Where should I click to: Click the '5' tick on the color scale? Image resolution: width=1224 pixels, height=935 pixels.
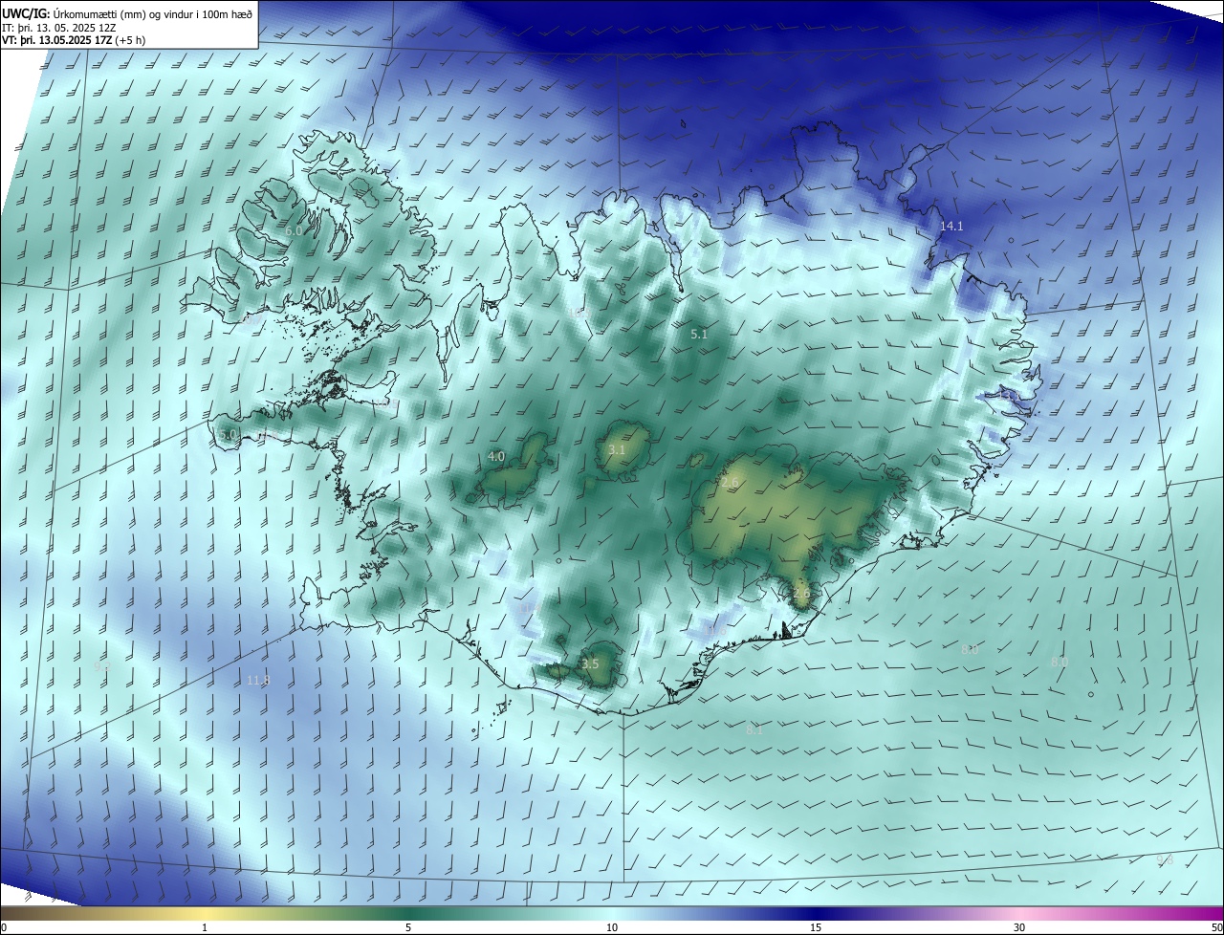[408, 927]
